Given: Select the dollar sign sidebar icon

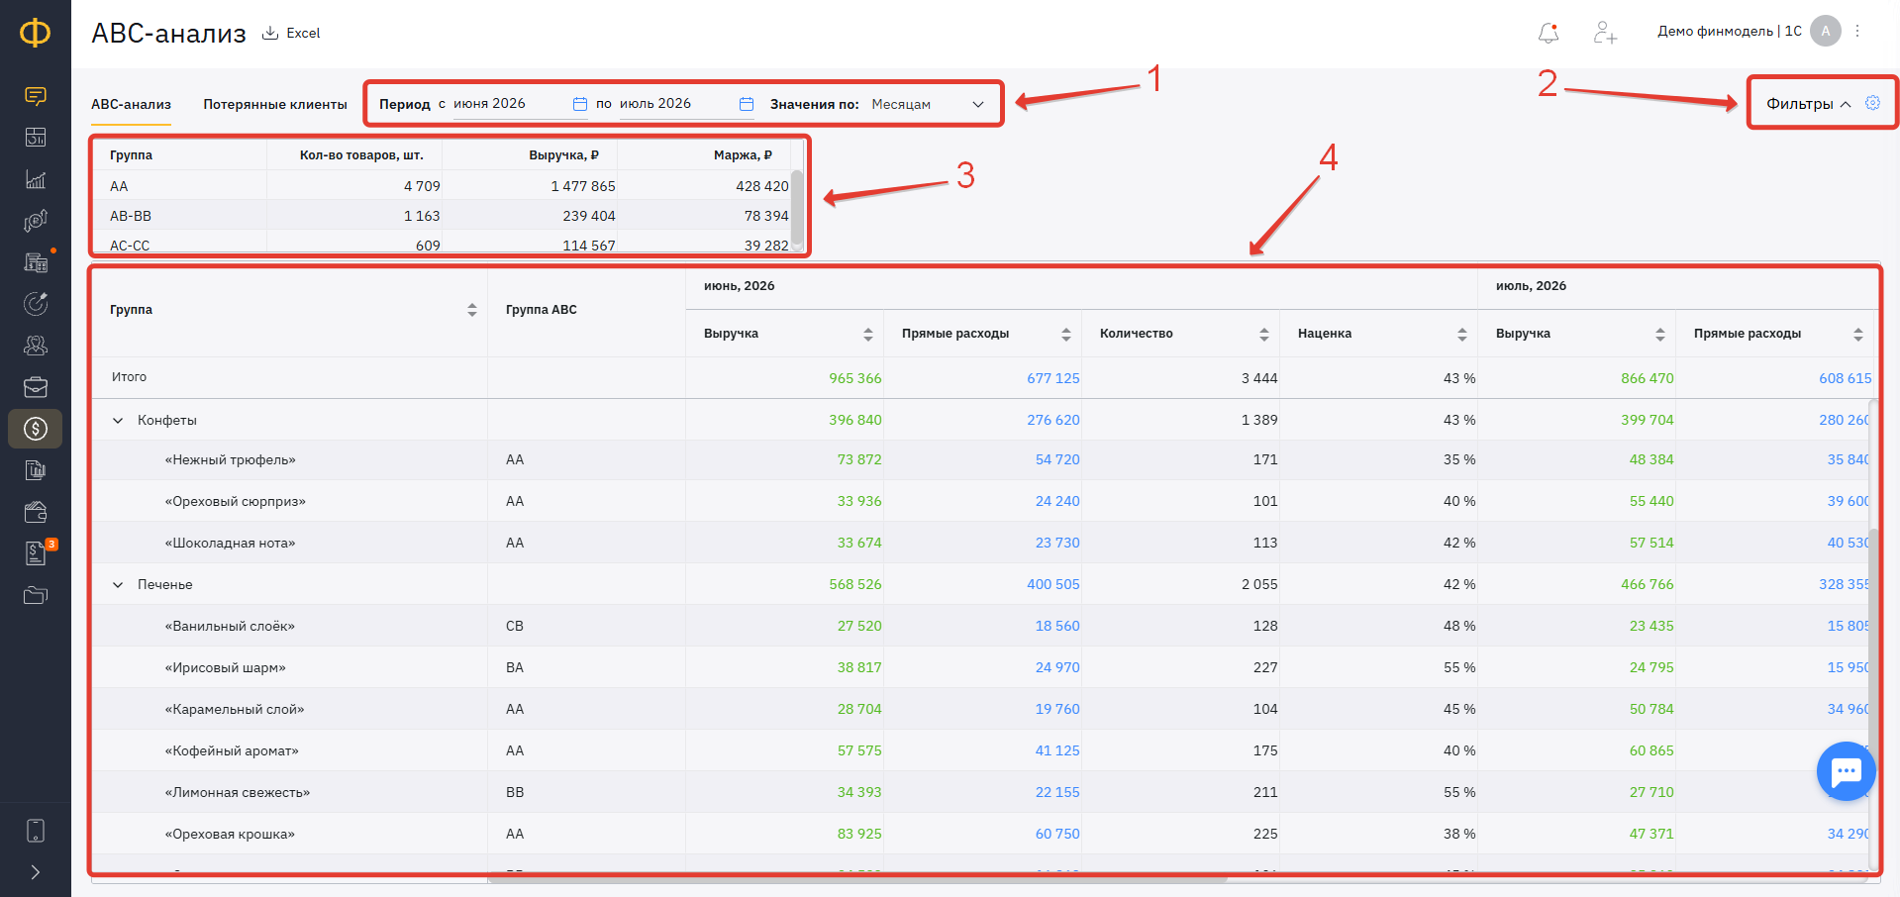Looking at the screenshot, I should coord(36,429).
